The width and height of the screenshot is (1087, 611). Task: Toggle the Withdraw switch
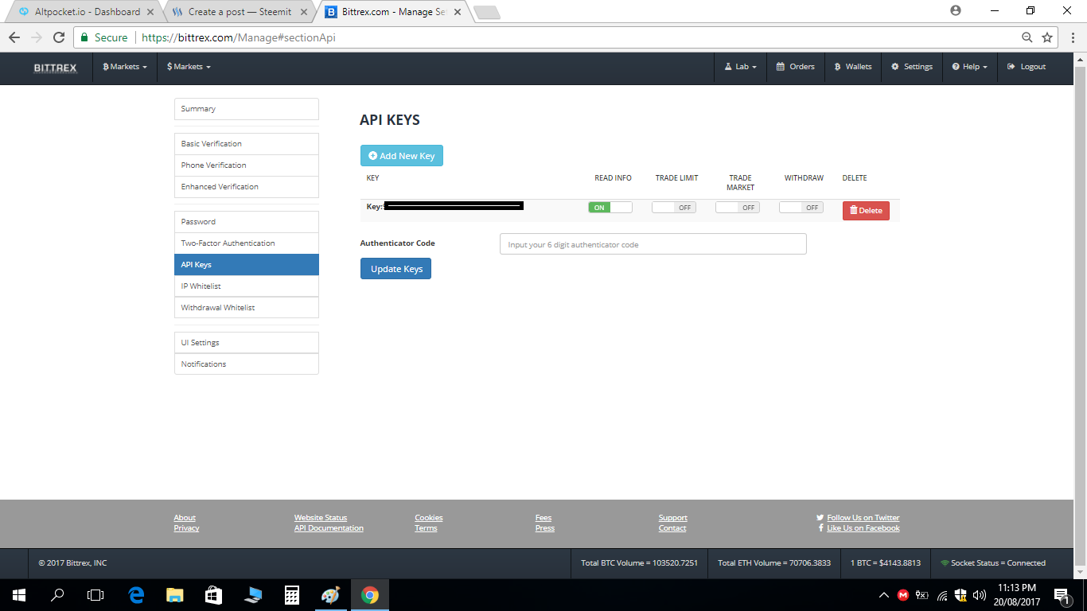[801, 208]
